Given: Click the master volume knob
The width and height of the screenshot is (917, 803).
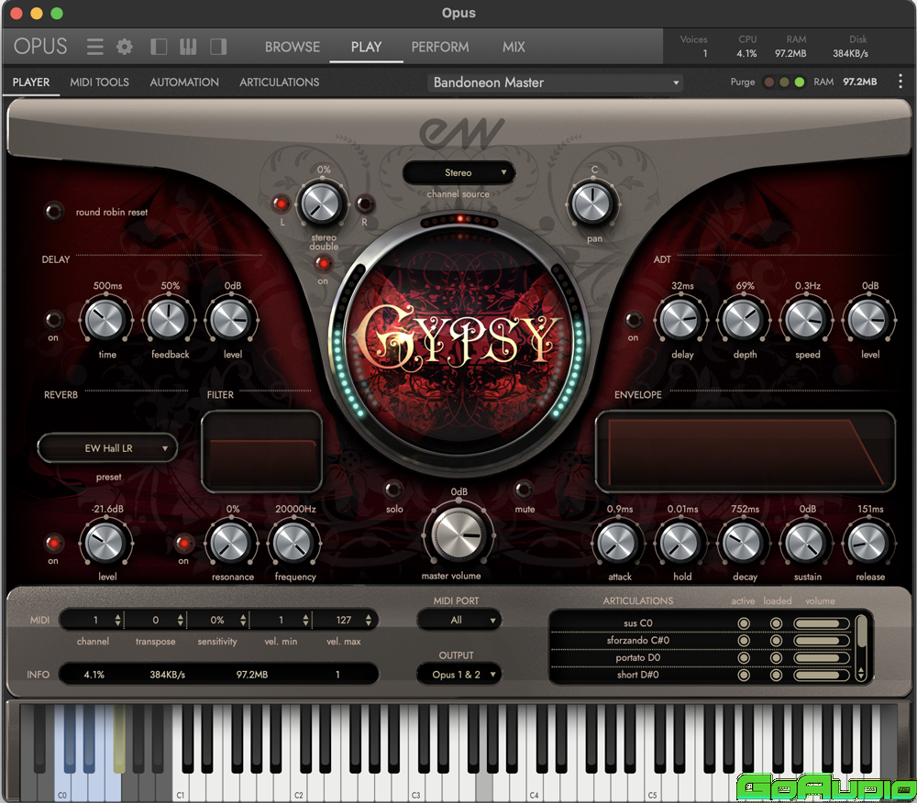Looking at the screenshot, I should [x=459, y=534].
